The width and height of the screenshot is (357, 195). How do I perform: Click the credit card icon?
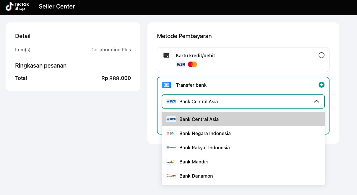coord(166,55)
